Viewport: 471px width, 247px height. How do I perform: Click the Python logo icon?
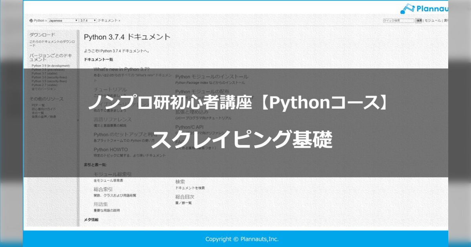tap(30, 20)
